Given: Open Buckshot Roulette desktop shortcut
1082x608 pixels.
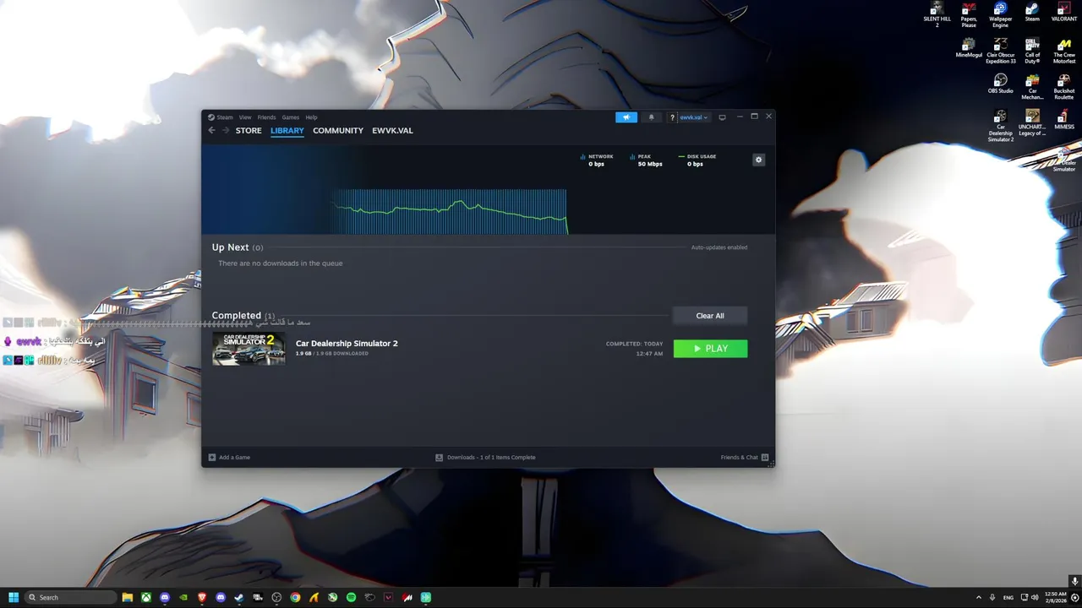Looking at the screenshot, I should 1064,87.
